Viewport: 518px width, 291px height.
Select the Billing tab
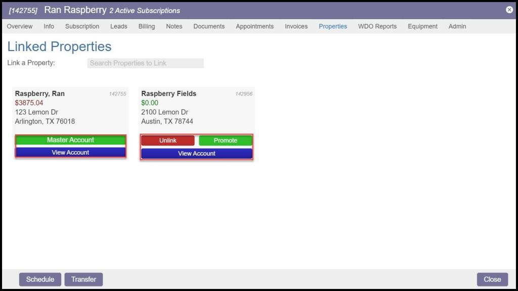tap(147, 26)
